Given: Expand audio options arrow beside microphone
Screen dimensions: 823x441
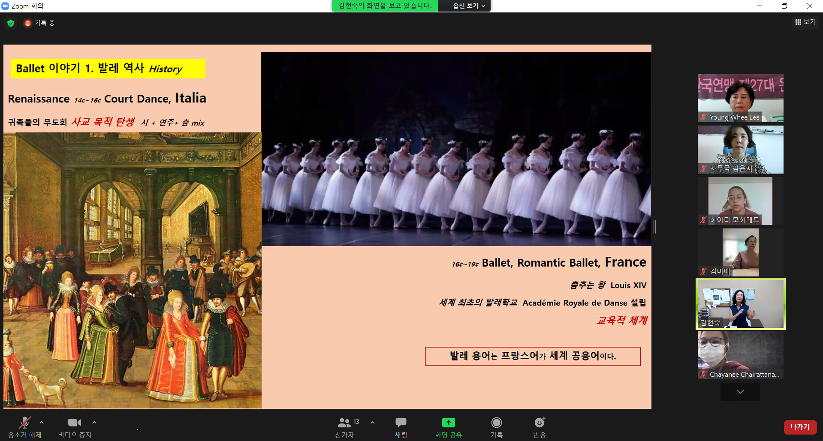Looking at the screenshot, I should (42, 423).
